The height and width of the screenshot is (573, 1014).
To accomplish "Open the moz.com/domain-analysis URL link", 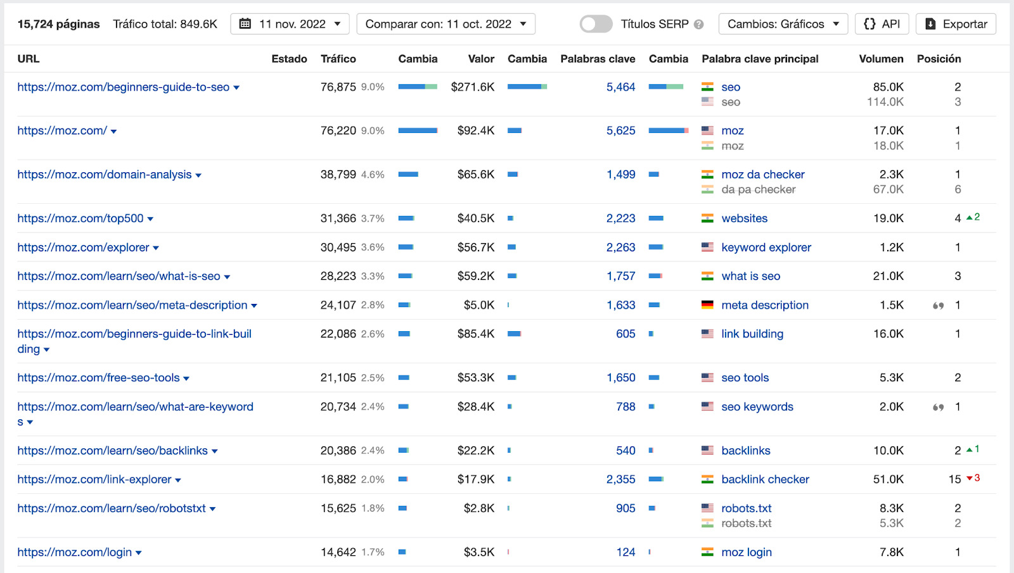I will pyautogui.click(x=104, y=175).
